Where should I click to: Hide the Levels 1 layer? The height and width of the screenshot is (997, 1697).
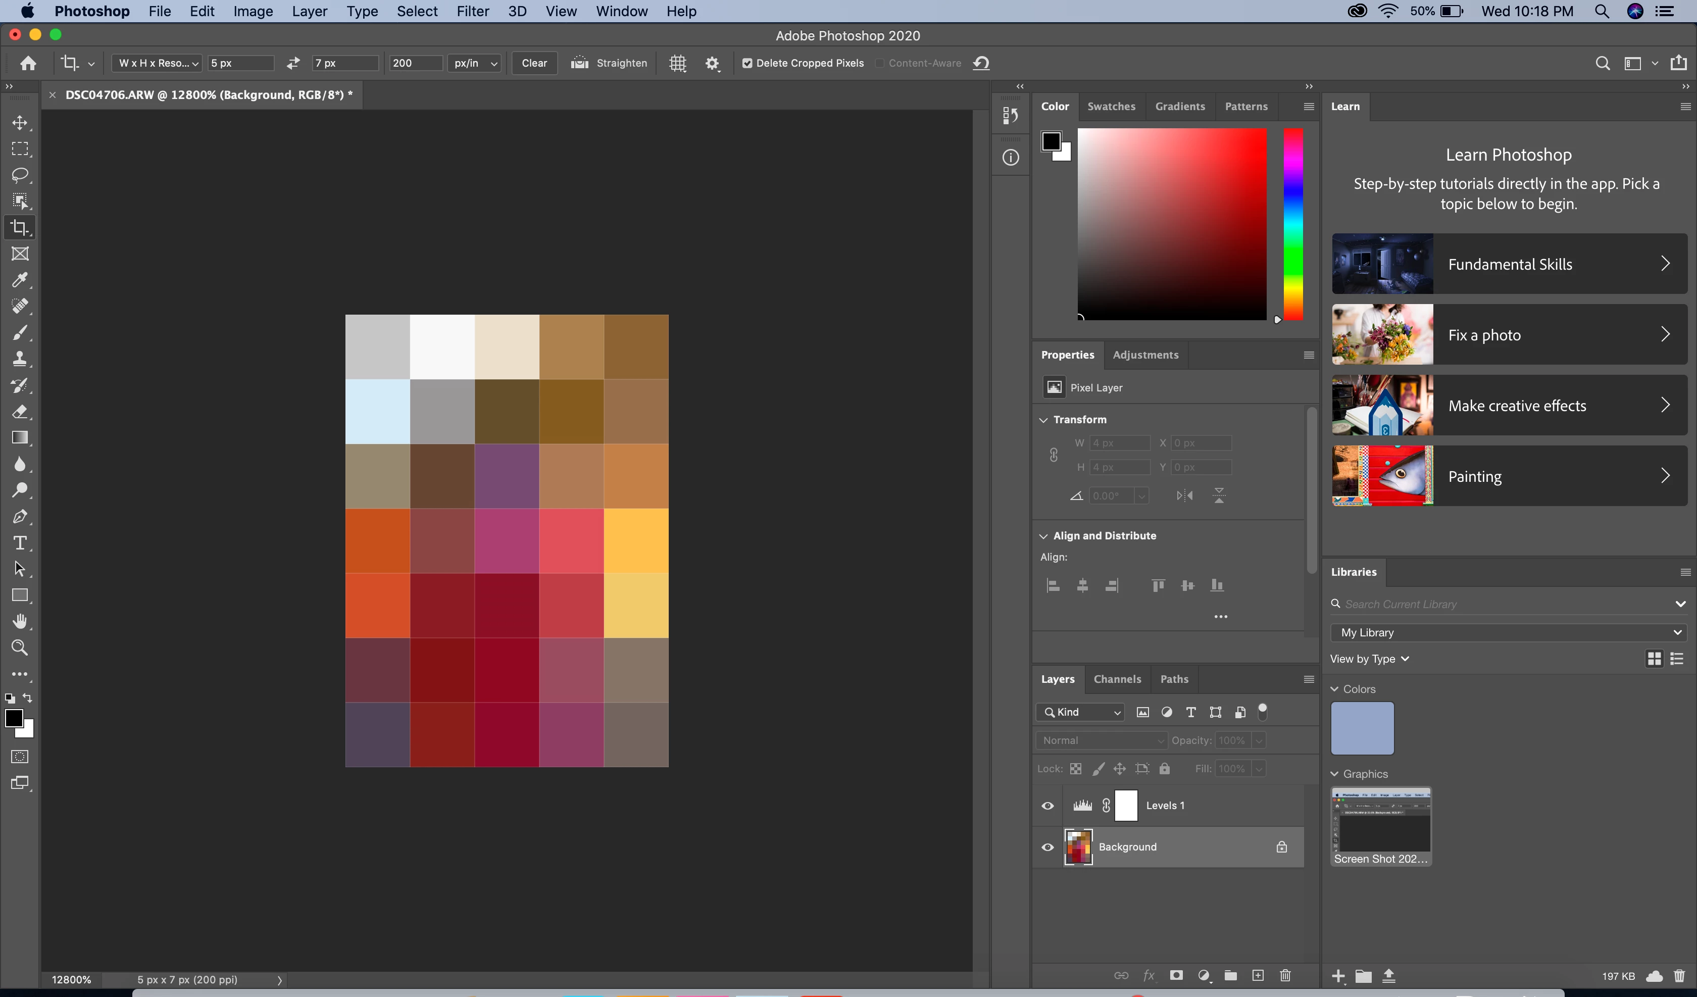(1048, 806)
